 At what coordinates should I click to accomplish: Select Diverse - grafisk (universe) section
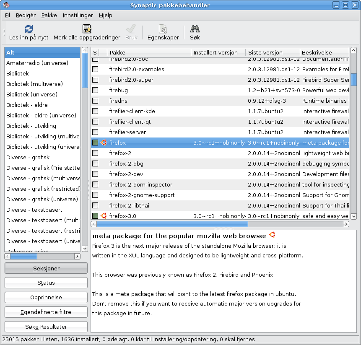(x=42, y=199)
